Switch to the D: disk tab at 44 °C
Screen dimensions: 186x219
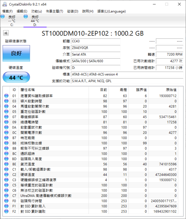click(x=35, y=21)
